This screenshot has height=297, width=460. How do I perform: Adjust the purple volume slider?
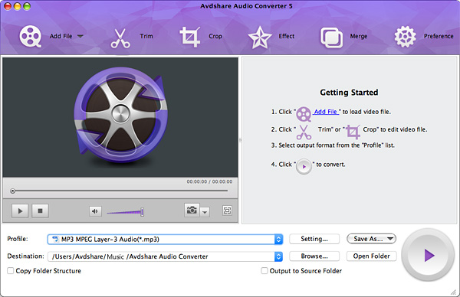(x=125, y=212)
